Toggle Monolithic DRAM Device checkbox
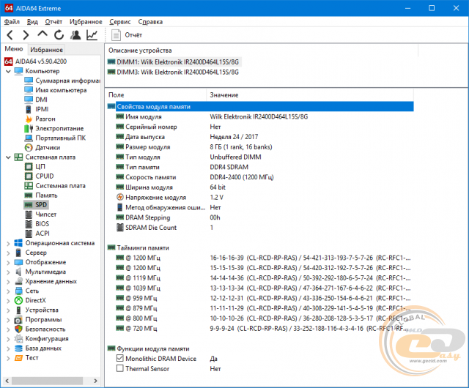 coord(120,358)
